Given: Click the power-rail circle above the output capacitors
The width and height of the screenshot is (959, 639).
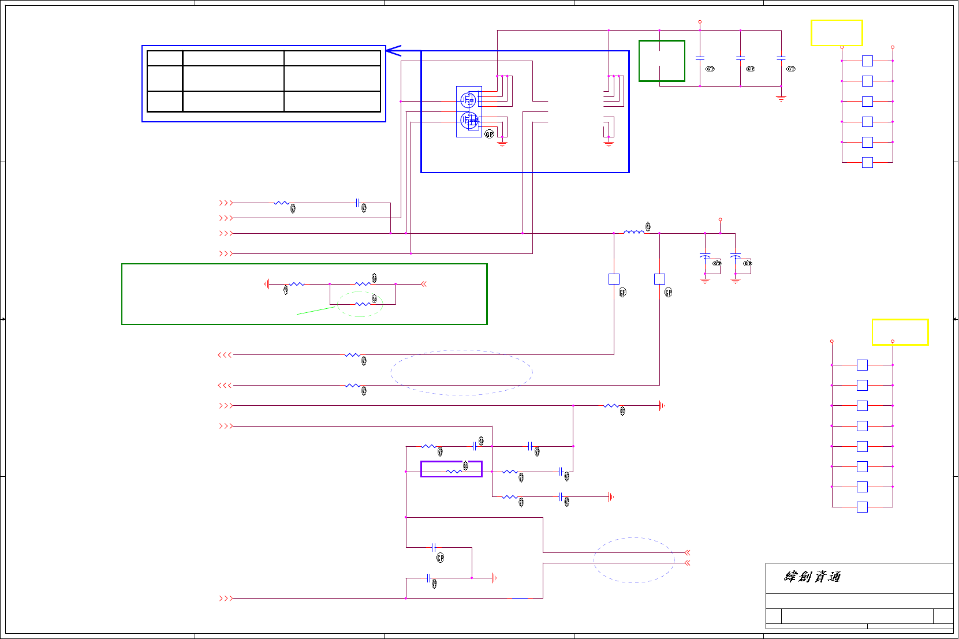Looking at the screenshot, I should 720,220.
